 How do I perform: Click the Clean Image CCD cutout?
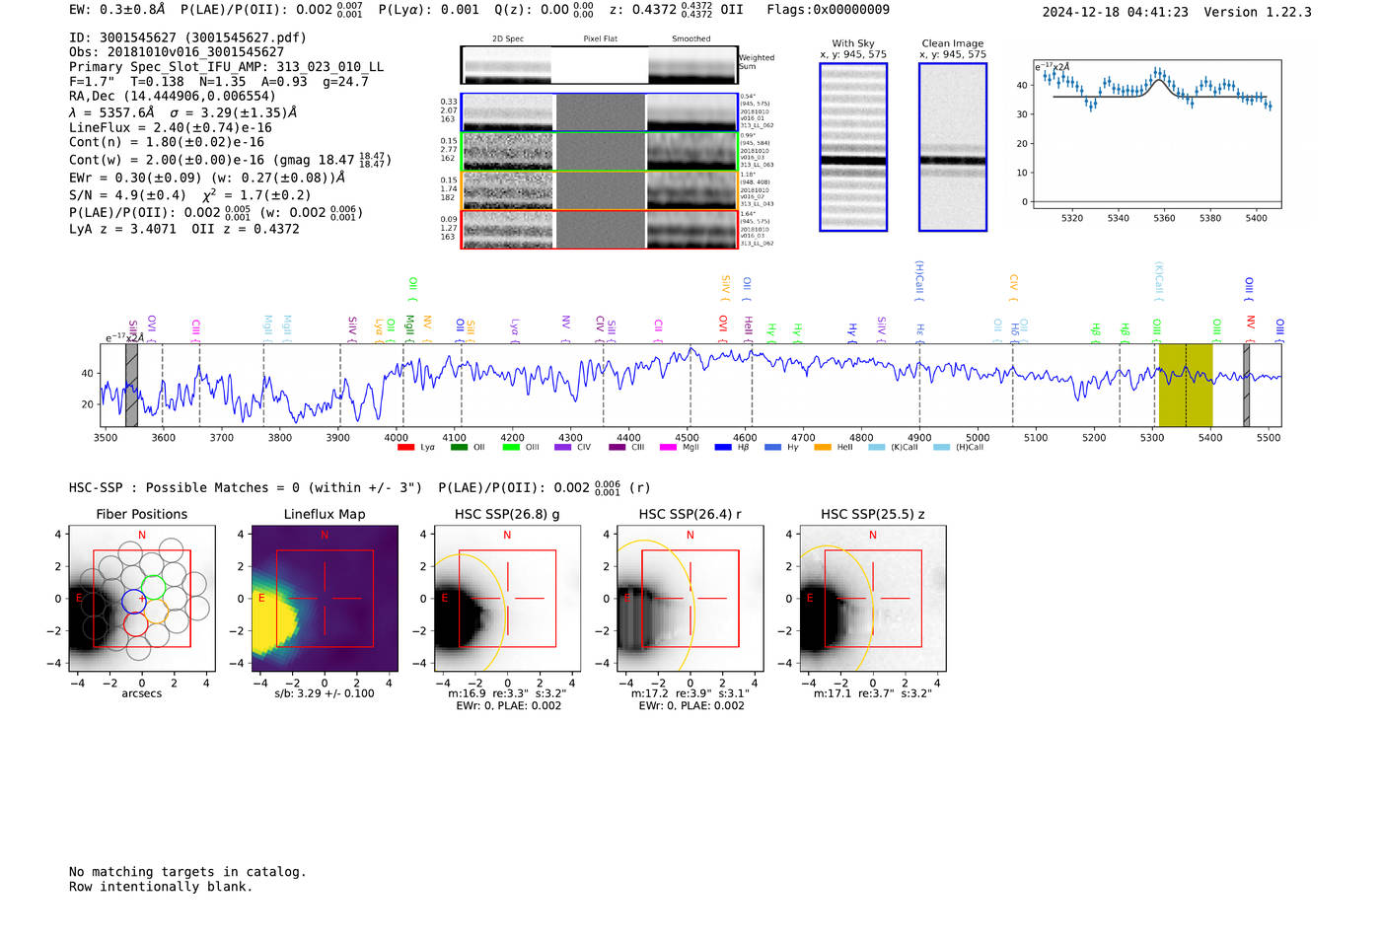(x=953, y=147)
